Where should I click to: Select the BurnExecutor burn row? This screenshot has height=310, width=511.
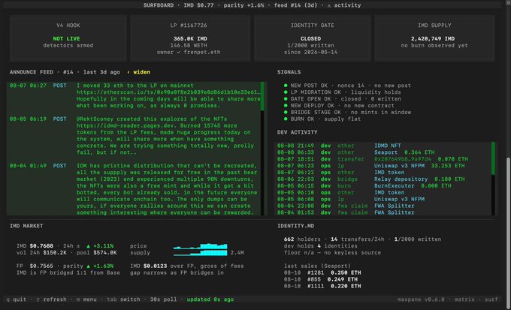point(383,185)
